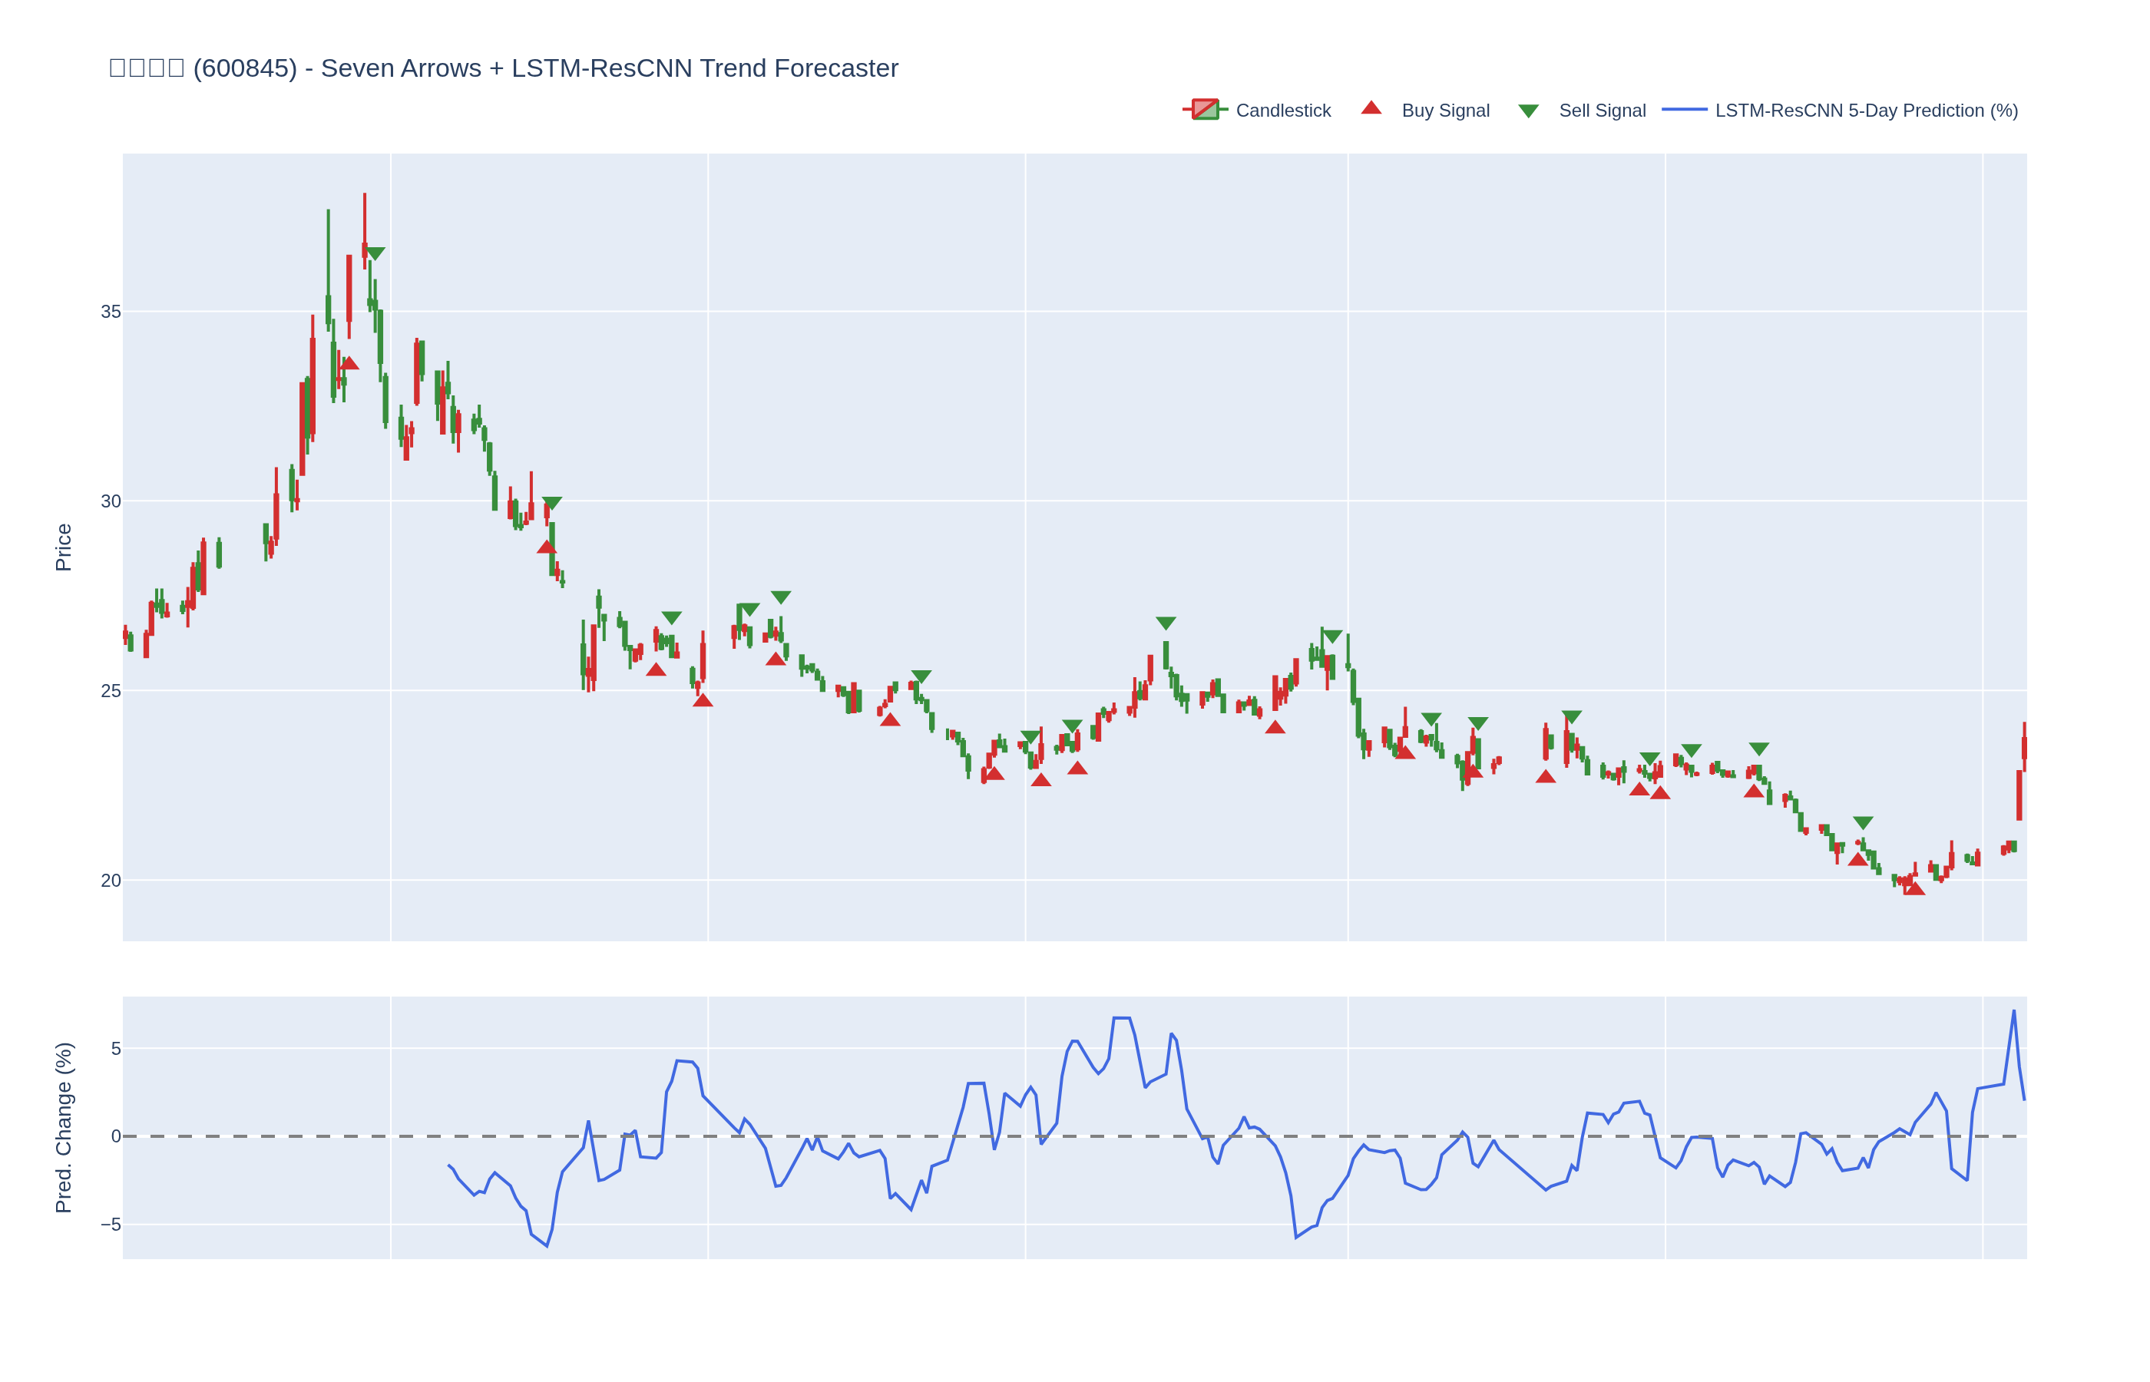Click the −5 tick on prediction axis

111,1225
